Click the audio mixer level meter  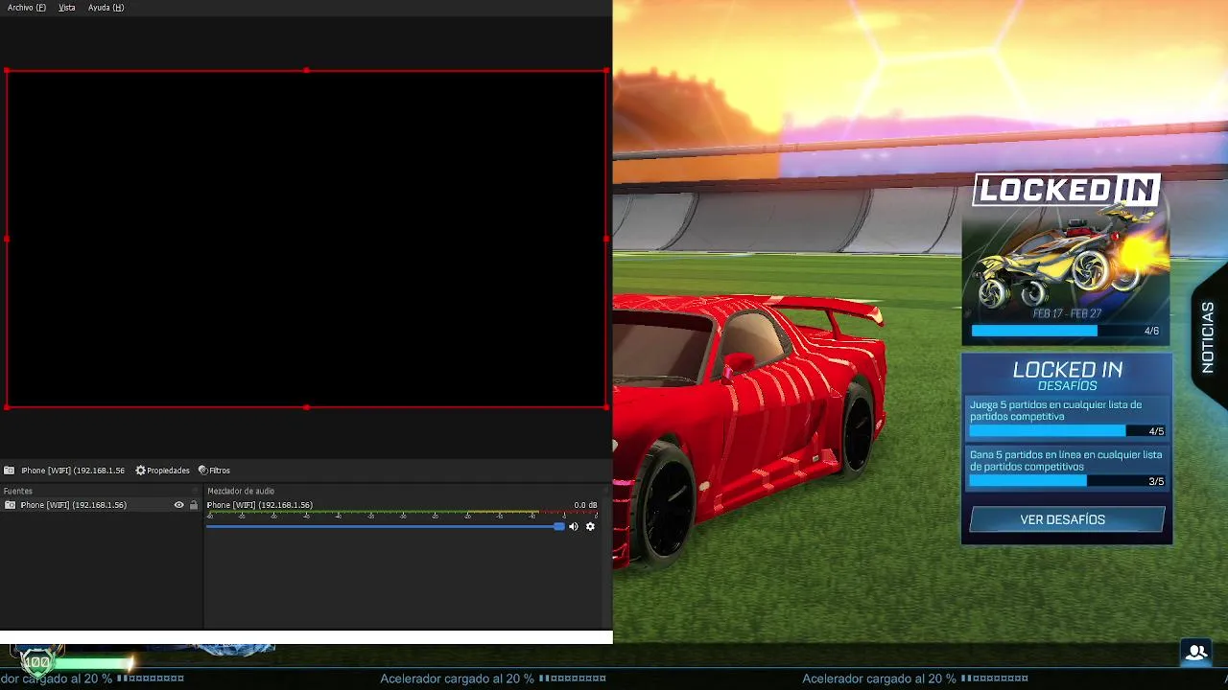402,515
